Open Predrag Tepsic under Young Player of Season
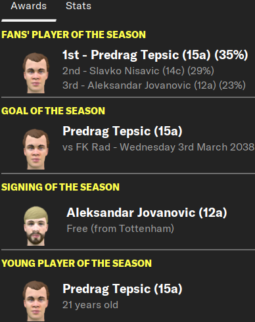255x322 pixels. 122,289
